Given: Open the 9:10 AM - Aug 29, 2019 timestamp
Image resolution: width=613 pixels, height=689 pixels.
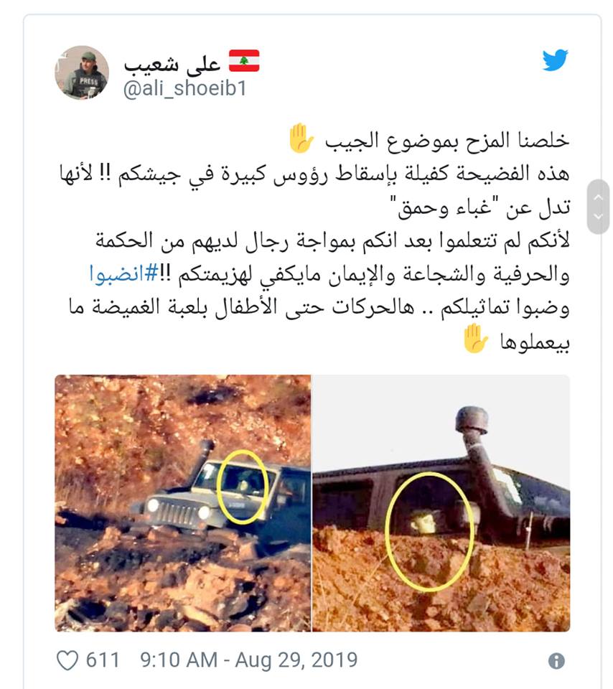Looking at the screenshot, I should (248, 660).
